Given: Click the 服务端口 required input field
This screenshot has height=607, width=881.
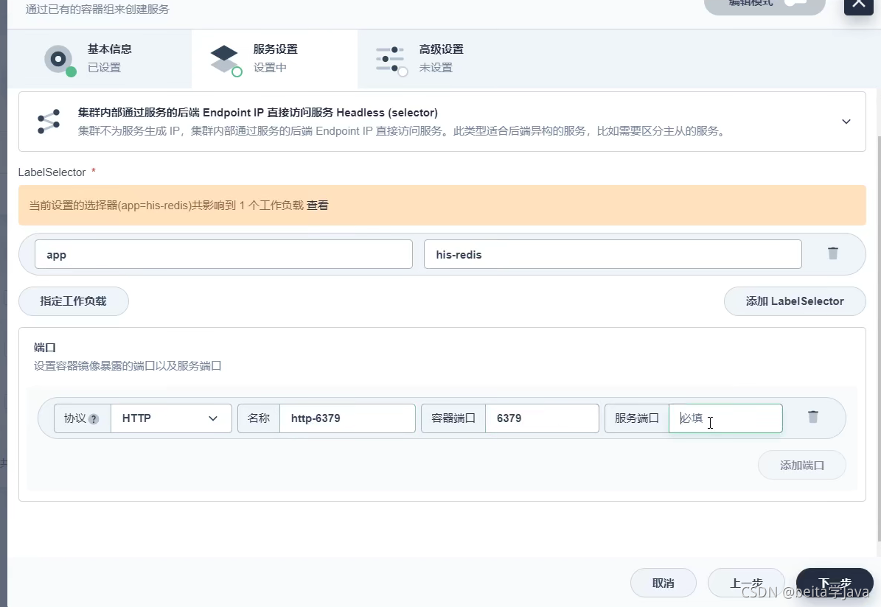Looking at the screenshot, I should click(x=725, y=418).
